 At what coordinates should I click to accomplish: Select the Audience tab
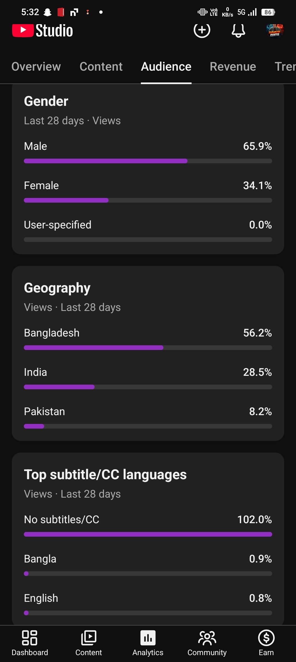tap(166, 67)
